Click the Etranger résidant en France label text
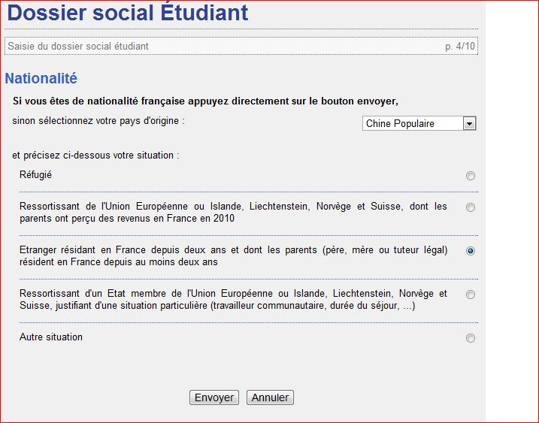Image resolution: width=539 pixels, height=423 pixels. click(x=233, y=256)
